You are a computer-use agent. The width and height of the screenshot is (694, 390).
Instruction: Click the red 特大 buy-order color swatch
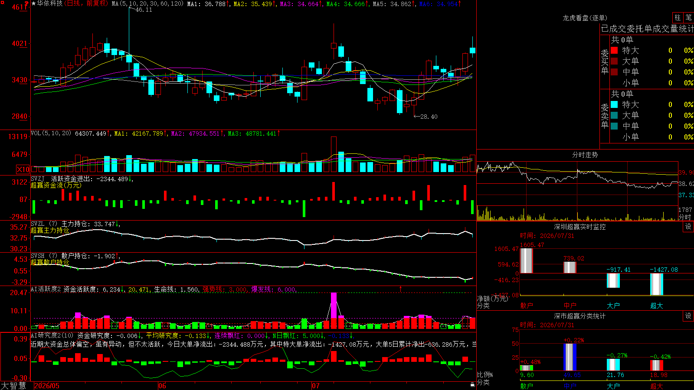[x=614, y=50]
